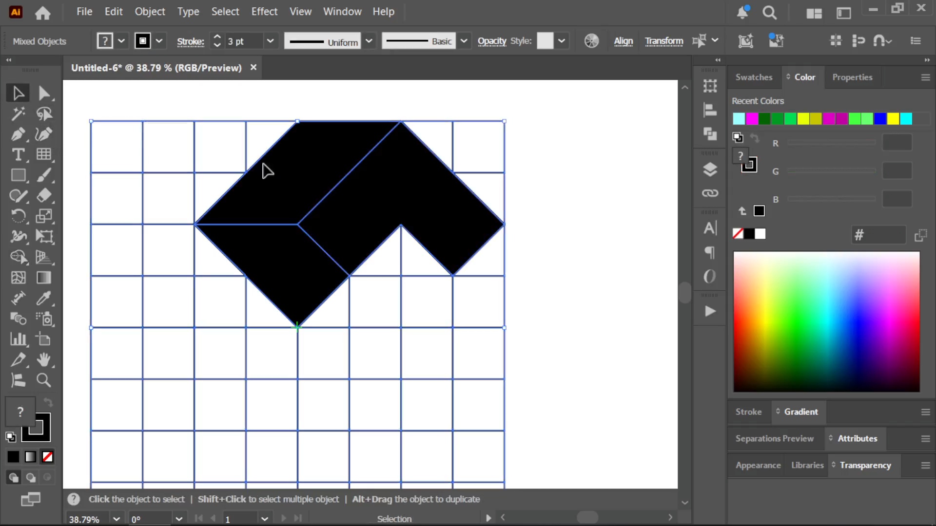This screenshot has height=526, width=936.
Task: Select the Rectangle tool
Action: (x=18, y=175)
